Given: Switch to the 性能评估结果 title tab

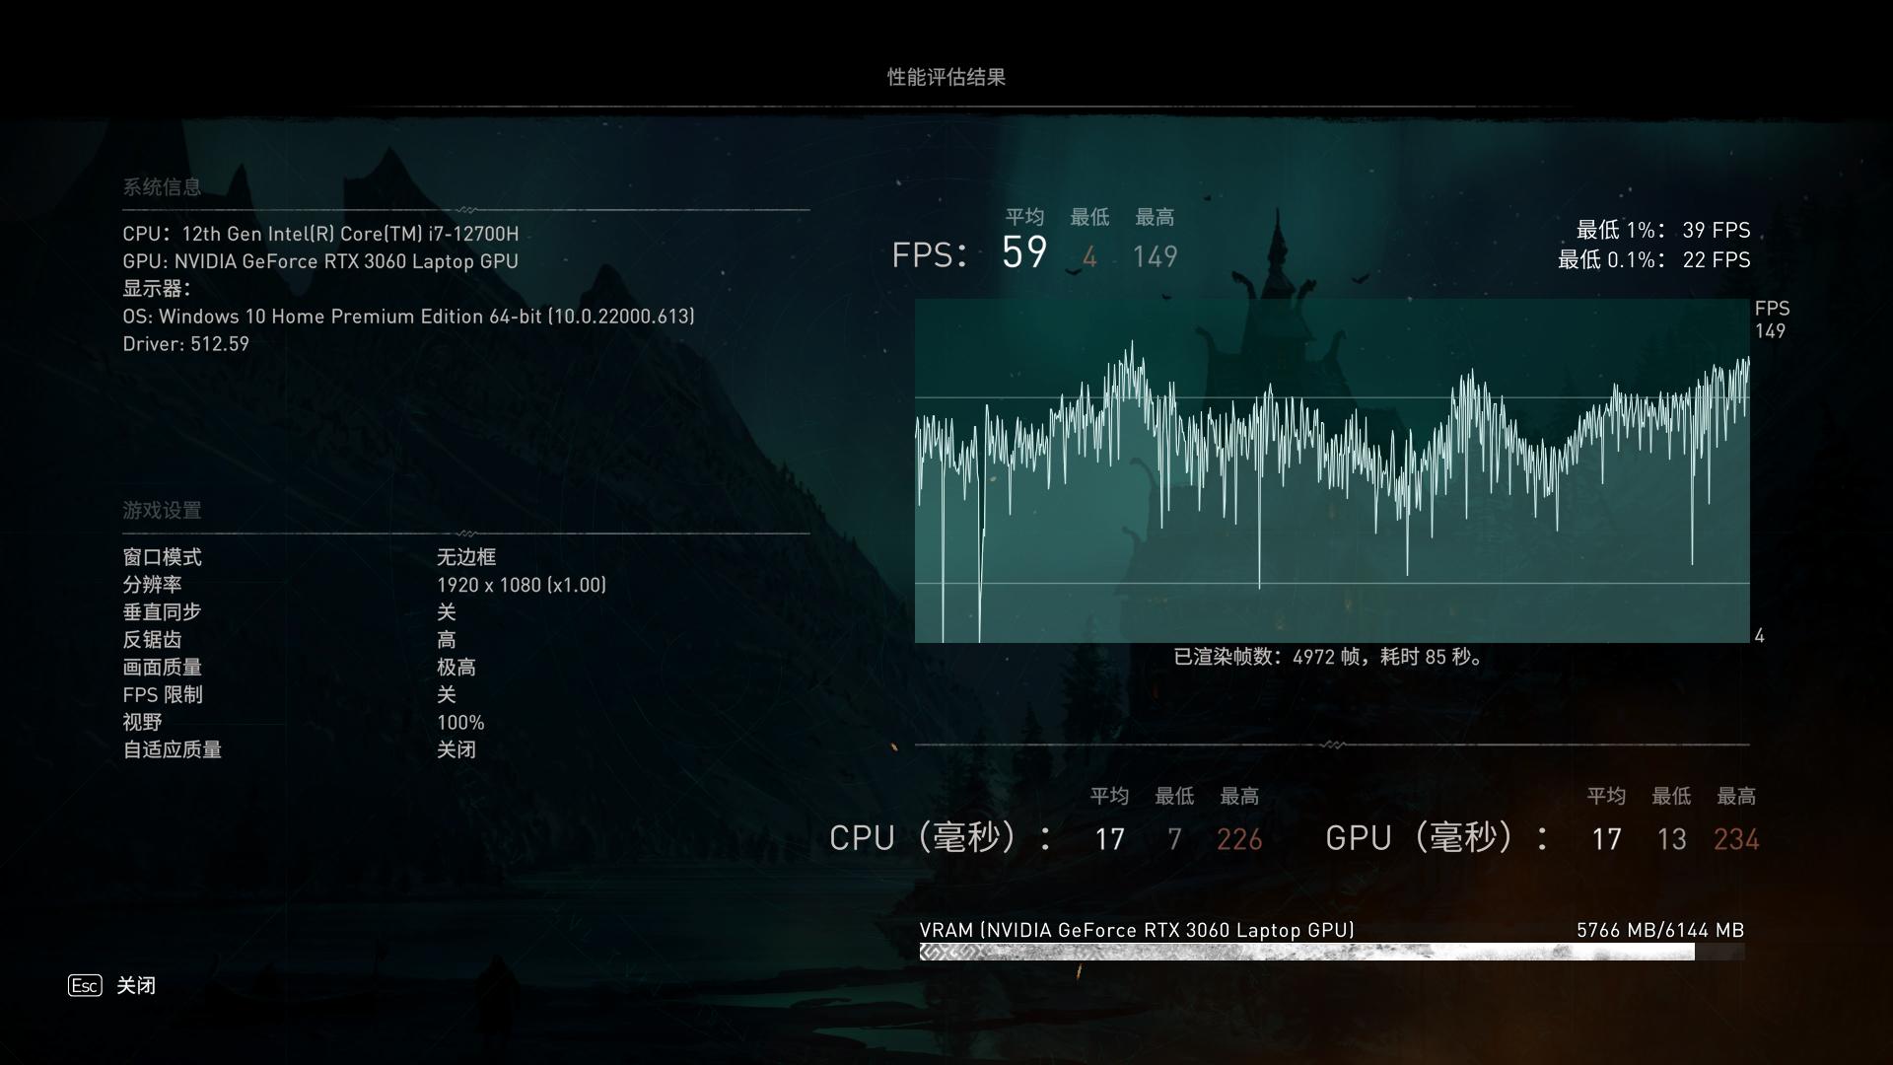Looking at the screenshot, I should (x=946, y=76).
